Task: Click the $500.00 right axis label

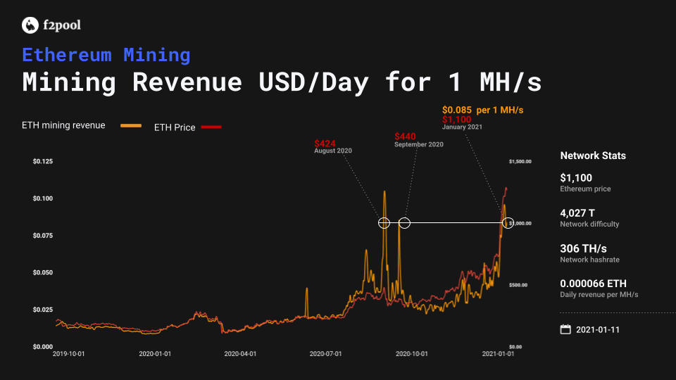Action: [x=518, y=285]
